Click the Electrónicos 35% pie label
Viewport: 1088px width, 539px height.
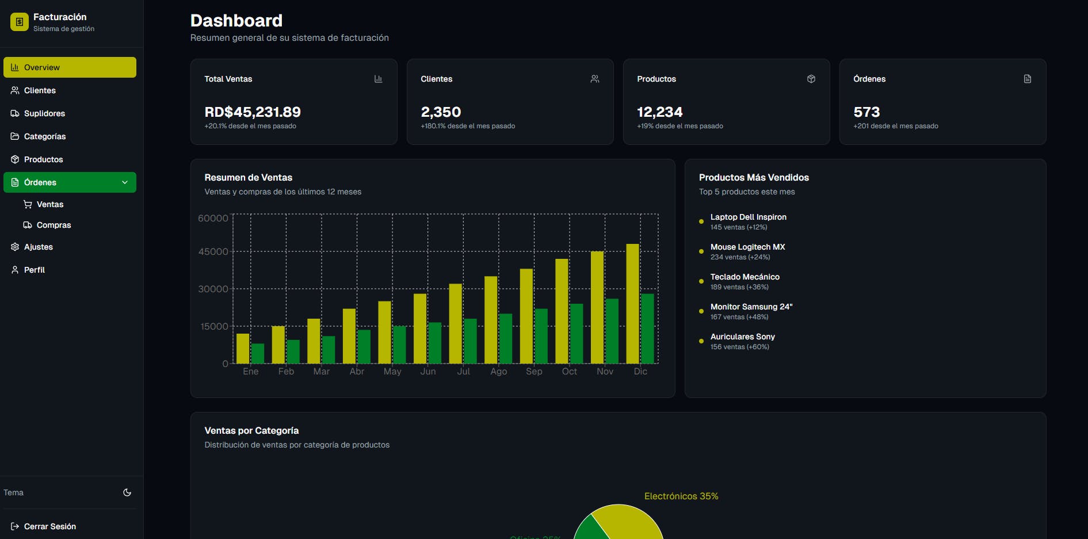[x=681, y=496]
